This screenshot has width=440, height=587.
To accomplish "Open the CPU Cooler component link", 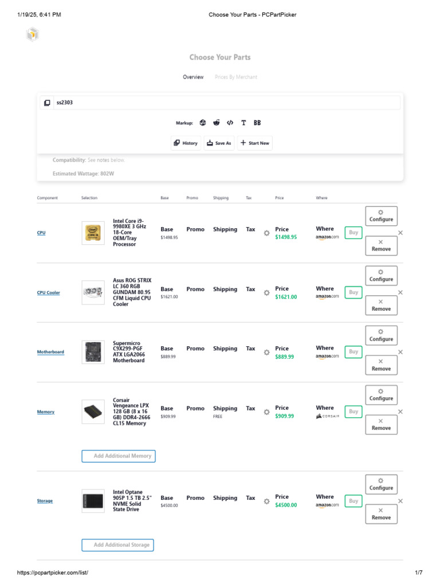I will click(x=48, y=293).
